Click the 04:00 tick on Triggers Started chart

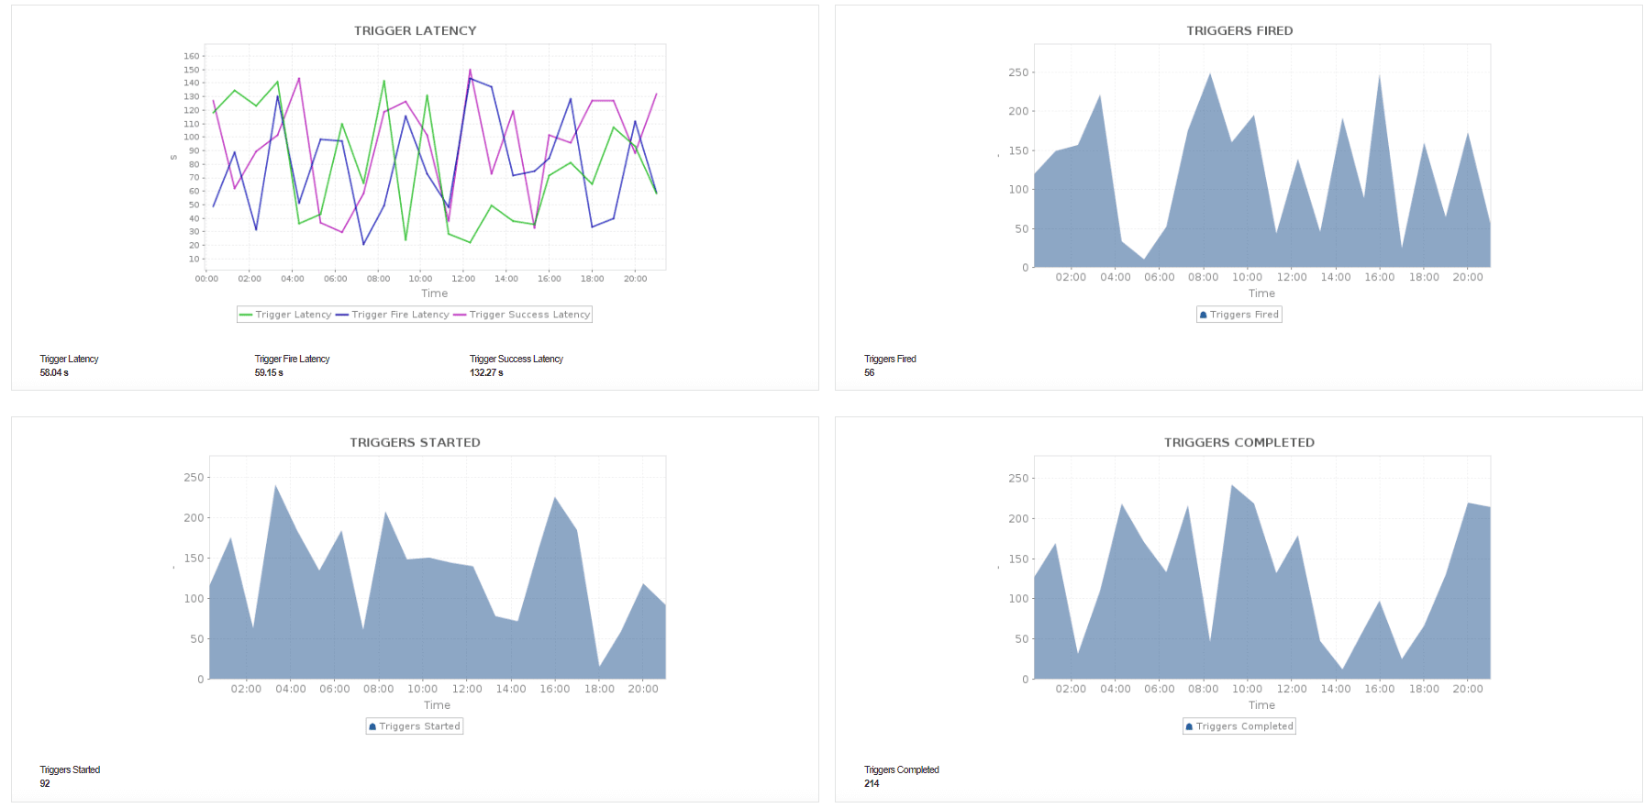(291, 689)
